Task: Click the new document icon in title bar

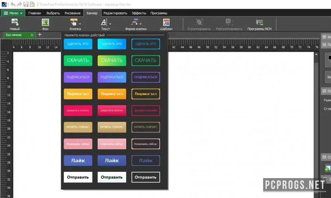Action: point(32,4)
